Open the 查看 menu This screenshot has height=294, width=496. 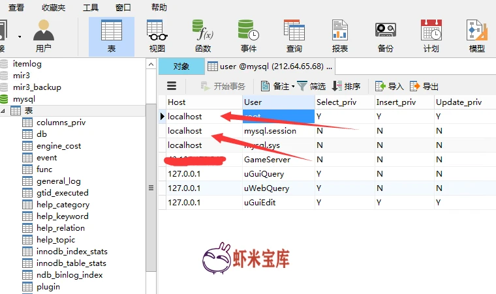click(x=16, y=7)
